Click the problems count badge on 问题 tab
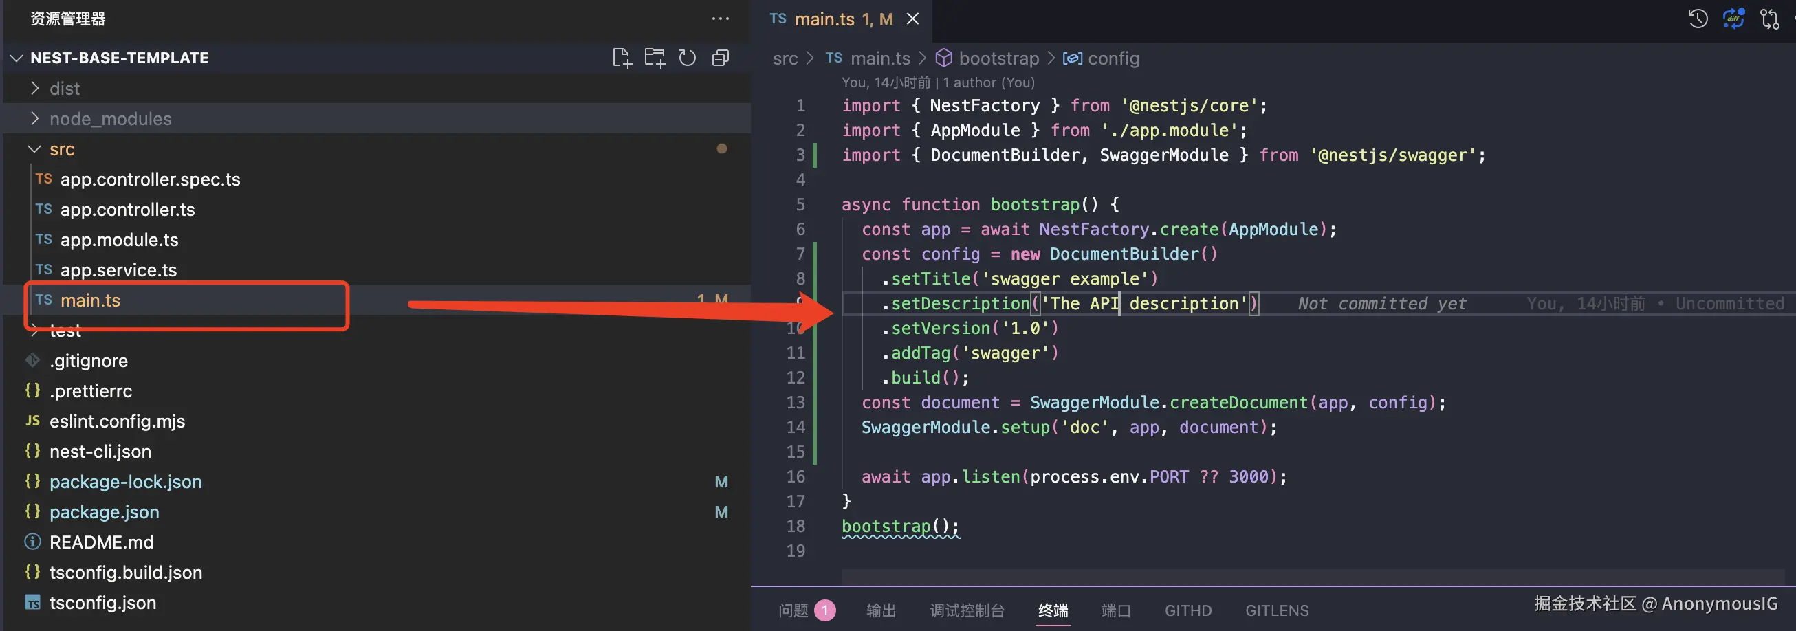This screenshot has width=1796, height=631. coord(825,610)
